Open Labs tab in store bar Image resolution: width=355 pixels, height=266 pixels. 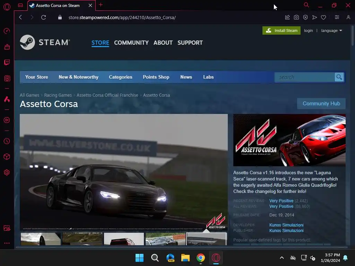tap(208, 77)
